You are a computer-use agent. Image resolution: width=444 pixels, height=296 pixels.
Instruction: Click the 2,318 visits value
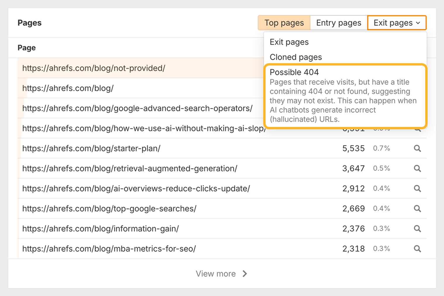pyautogui.click(x=353, y=249)
